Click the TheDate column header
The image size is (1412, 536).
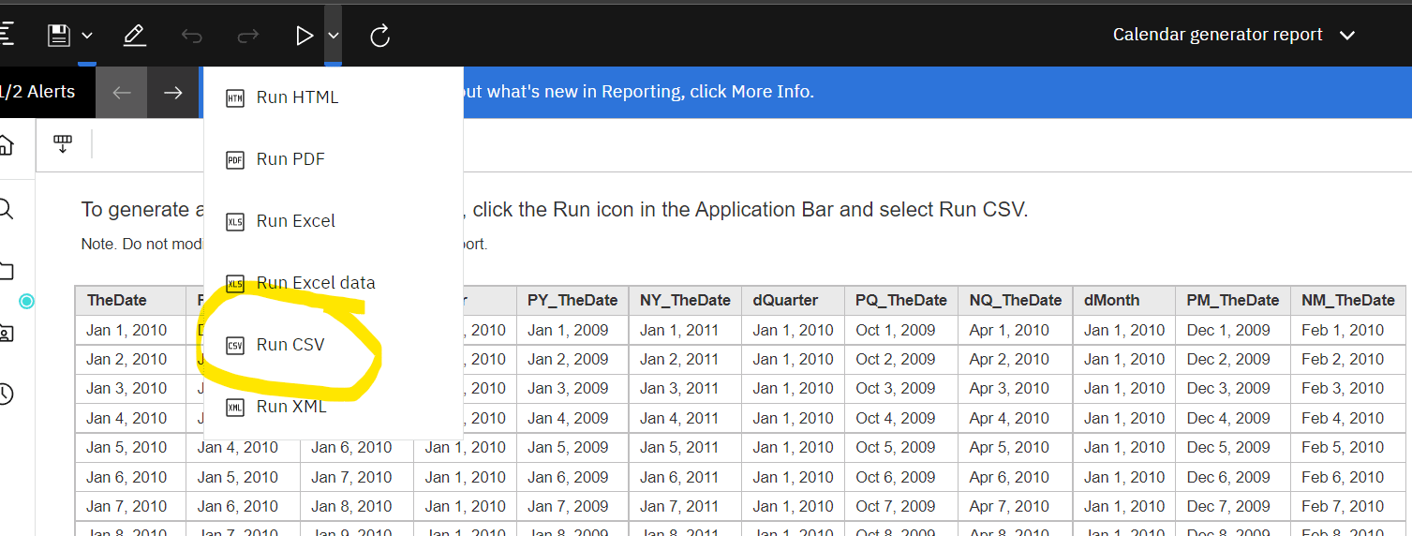point(117,301)
